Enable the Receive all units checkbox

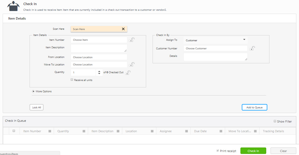[72, 80]
